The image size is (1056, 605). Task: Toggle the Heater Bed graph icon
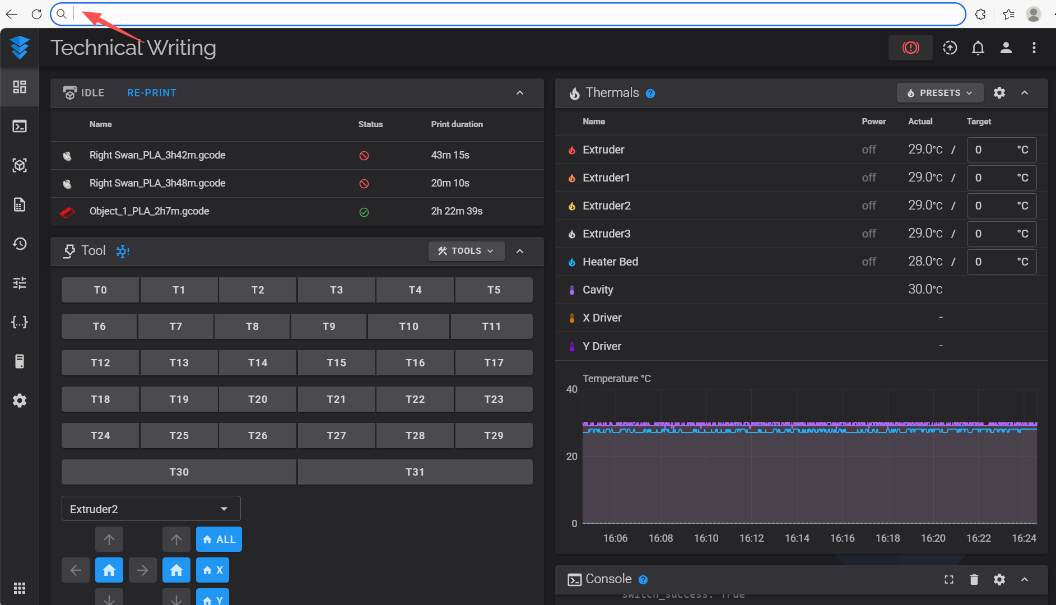[571, 262]
